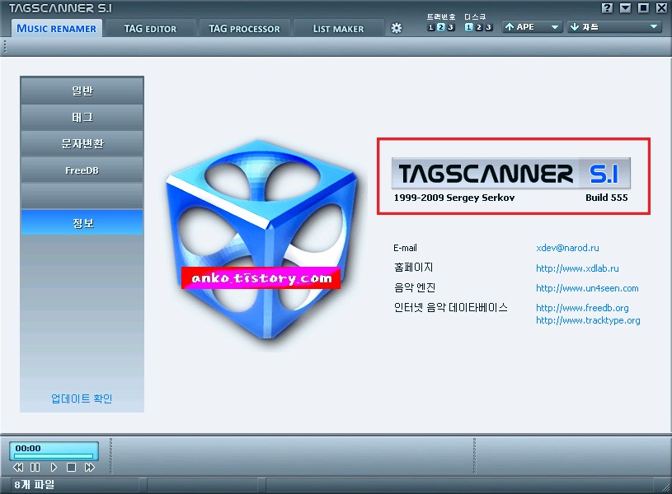672x494 pixels.
Task: Select disc number format 3
Action: click(488, 27)
